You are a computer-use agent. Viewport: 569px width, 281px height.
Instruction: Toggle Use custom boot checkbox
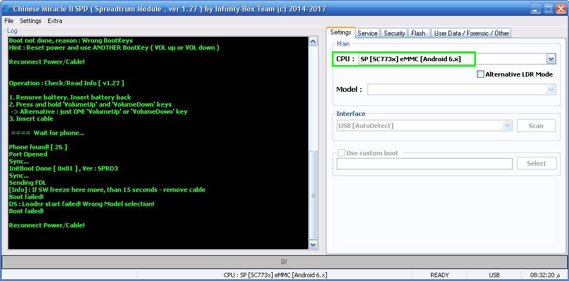(341, 153)
